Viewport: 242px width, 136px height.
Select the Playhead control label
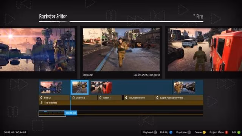147,132
